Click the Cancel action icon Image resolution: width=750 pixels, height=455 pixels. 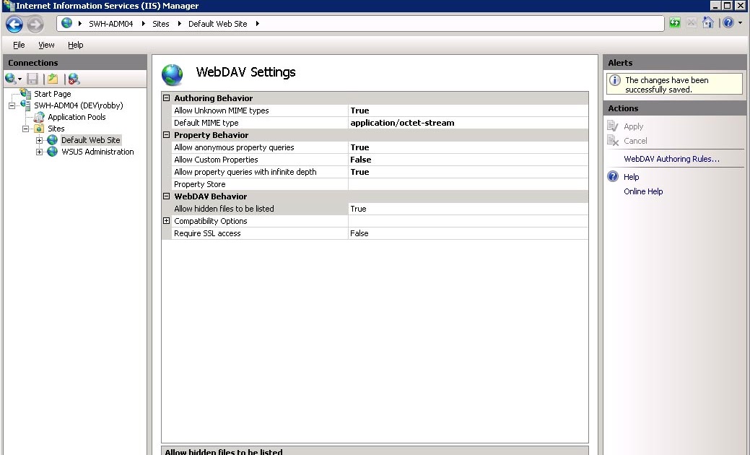point(613,141)
